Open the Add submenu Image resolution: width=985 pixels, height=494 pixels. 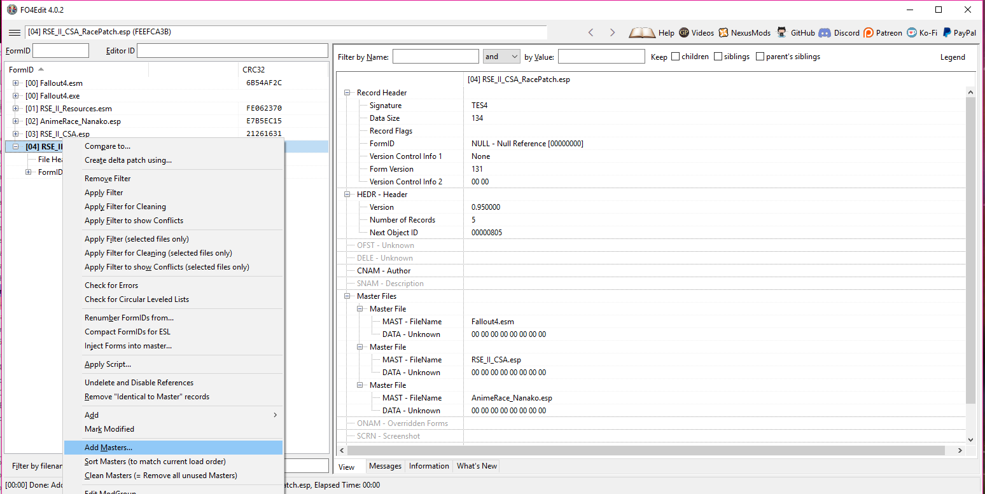(173, 415)
